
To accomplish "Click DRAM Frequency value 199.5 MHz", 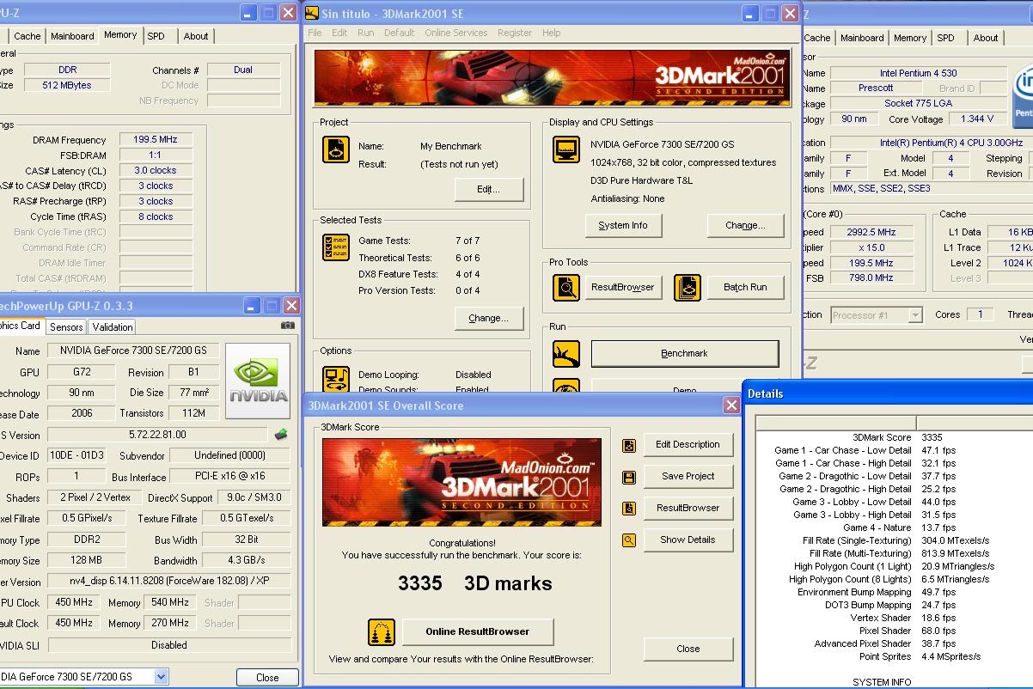I will pos(155,139).
